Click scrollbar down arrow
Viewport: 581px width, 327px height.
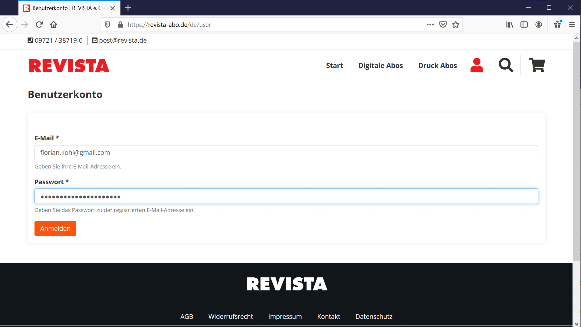(x=576, y=324)
